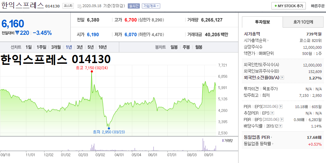Click the calendar icon beside the 2020.09.18 date
The image size is (326, 163).
click(x=79, y=6)
